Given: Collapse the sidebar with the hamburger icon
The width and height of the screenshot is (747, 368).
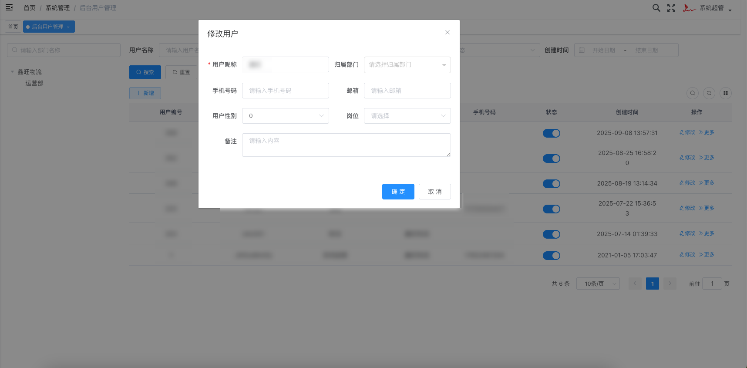Looking at the screenshot, I should [x=9, y=7].
